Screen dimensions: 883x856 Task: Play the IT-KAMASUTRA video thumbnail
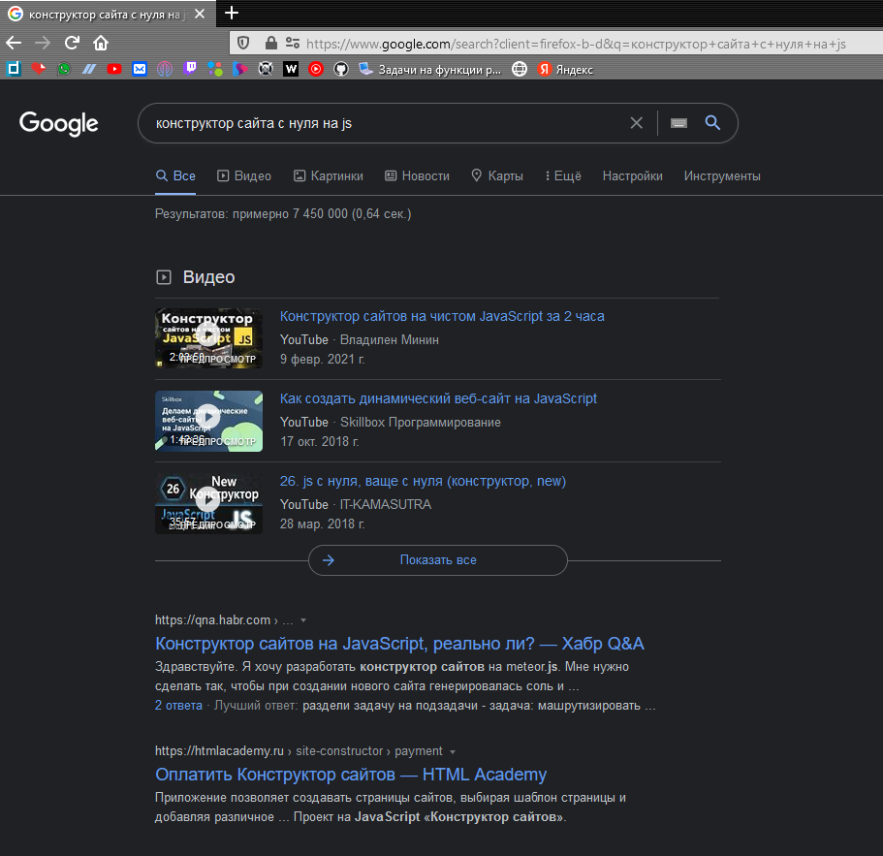coord(209,503)
